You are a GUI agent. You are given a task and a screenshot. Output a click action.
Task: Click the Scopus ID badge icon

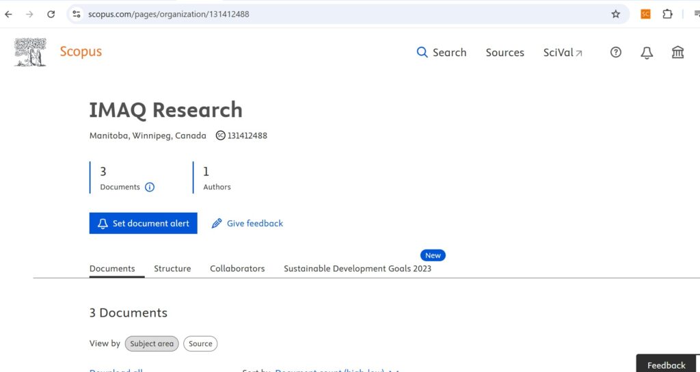[221, 135]
